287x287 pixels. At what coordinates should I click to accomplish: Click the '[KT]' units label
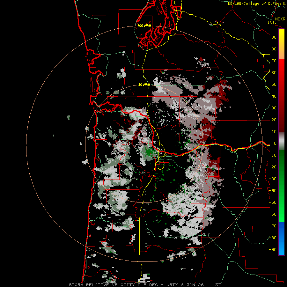click(272, 22)
